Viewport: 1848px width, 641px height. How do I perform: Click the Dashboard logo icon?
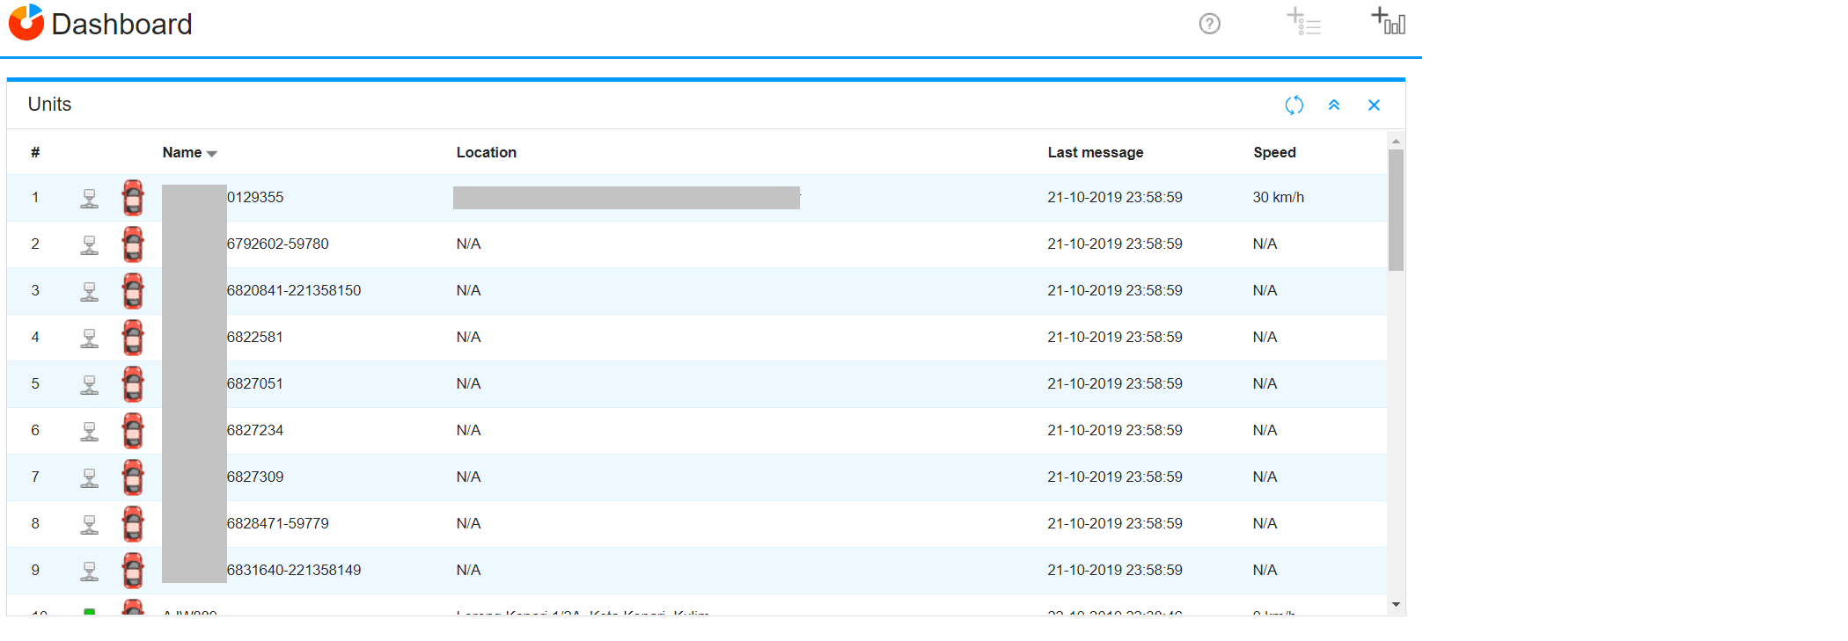click(26, 23)
